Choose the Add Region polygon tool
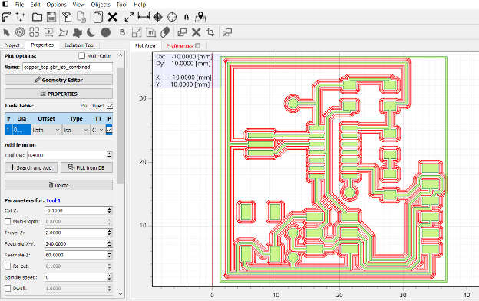This screenshot has width=479, height=301. point(63,32)
